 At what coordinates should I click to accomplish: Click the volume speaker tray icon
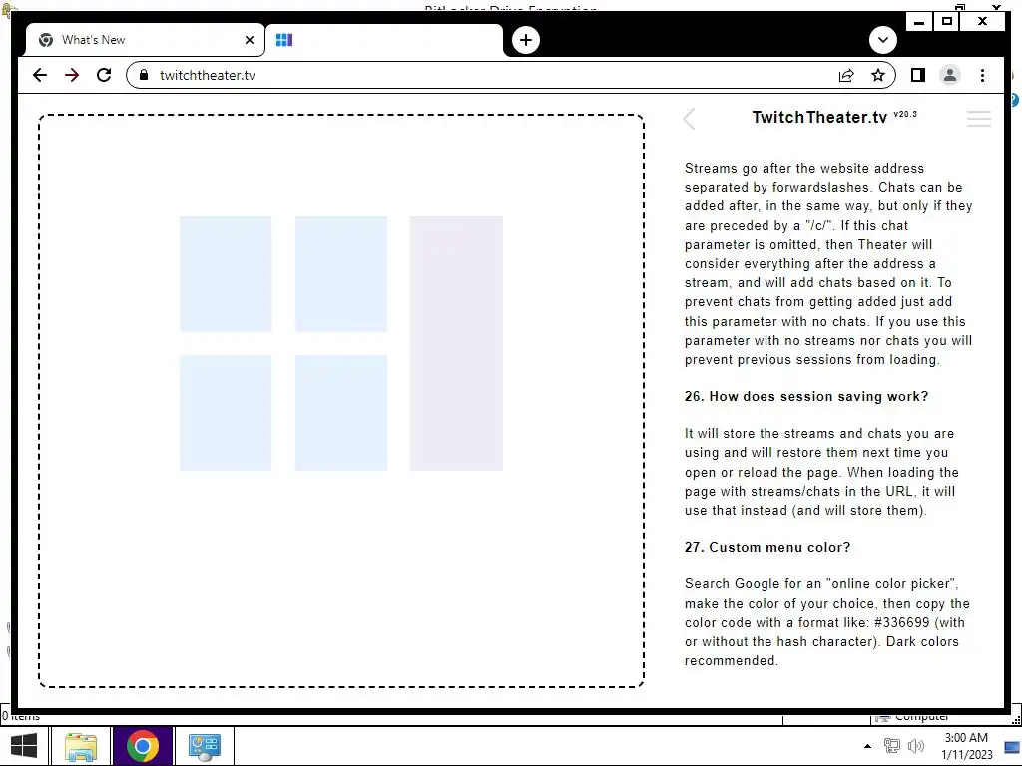click(916, 746)
